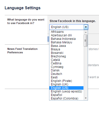This screenshot has width=99, height=113.
Task: Click the English (US) combo box field
Action: click(69, 27)
